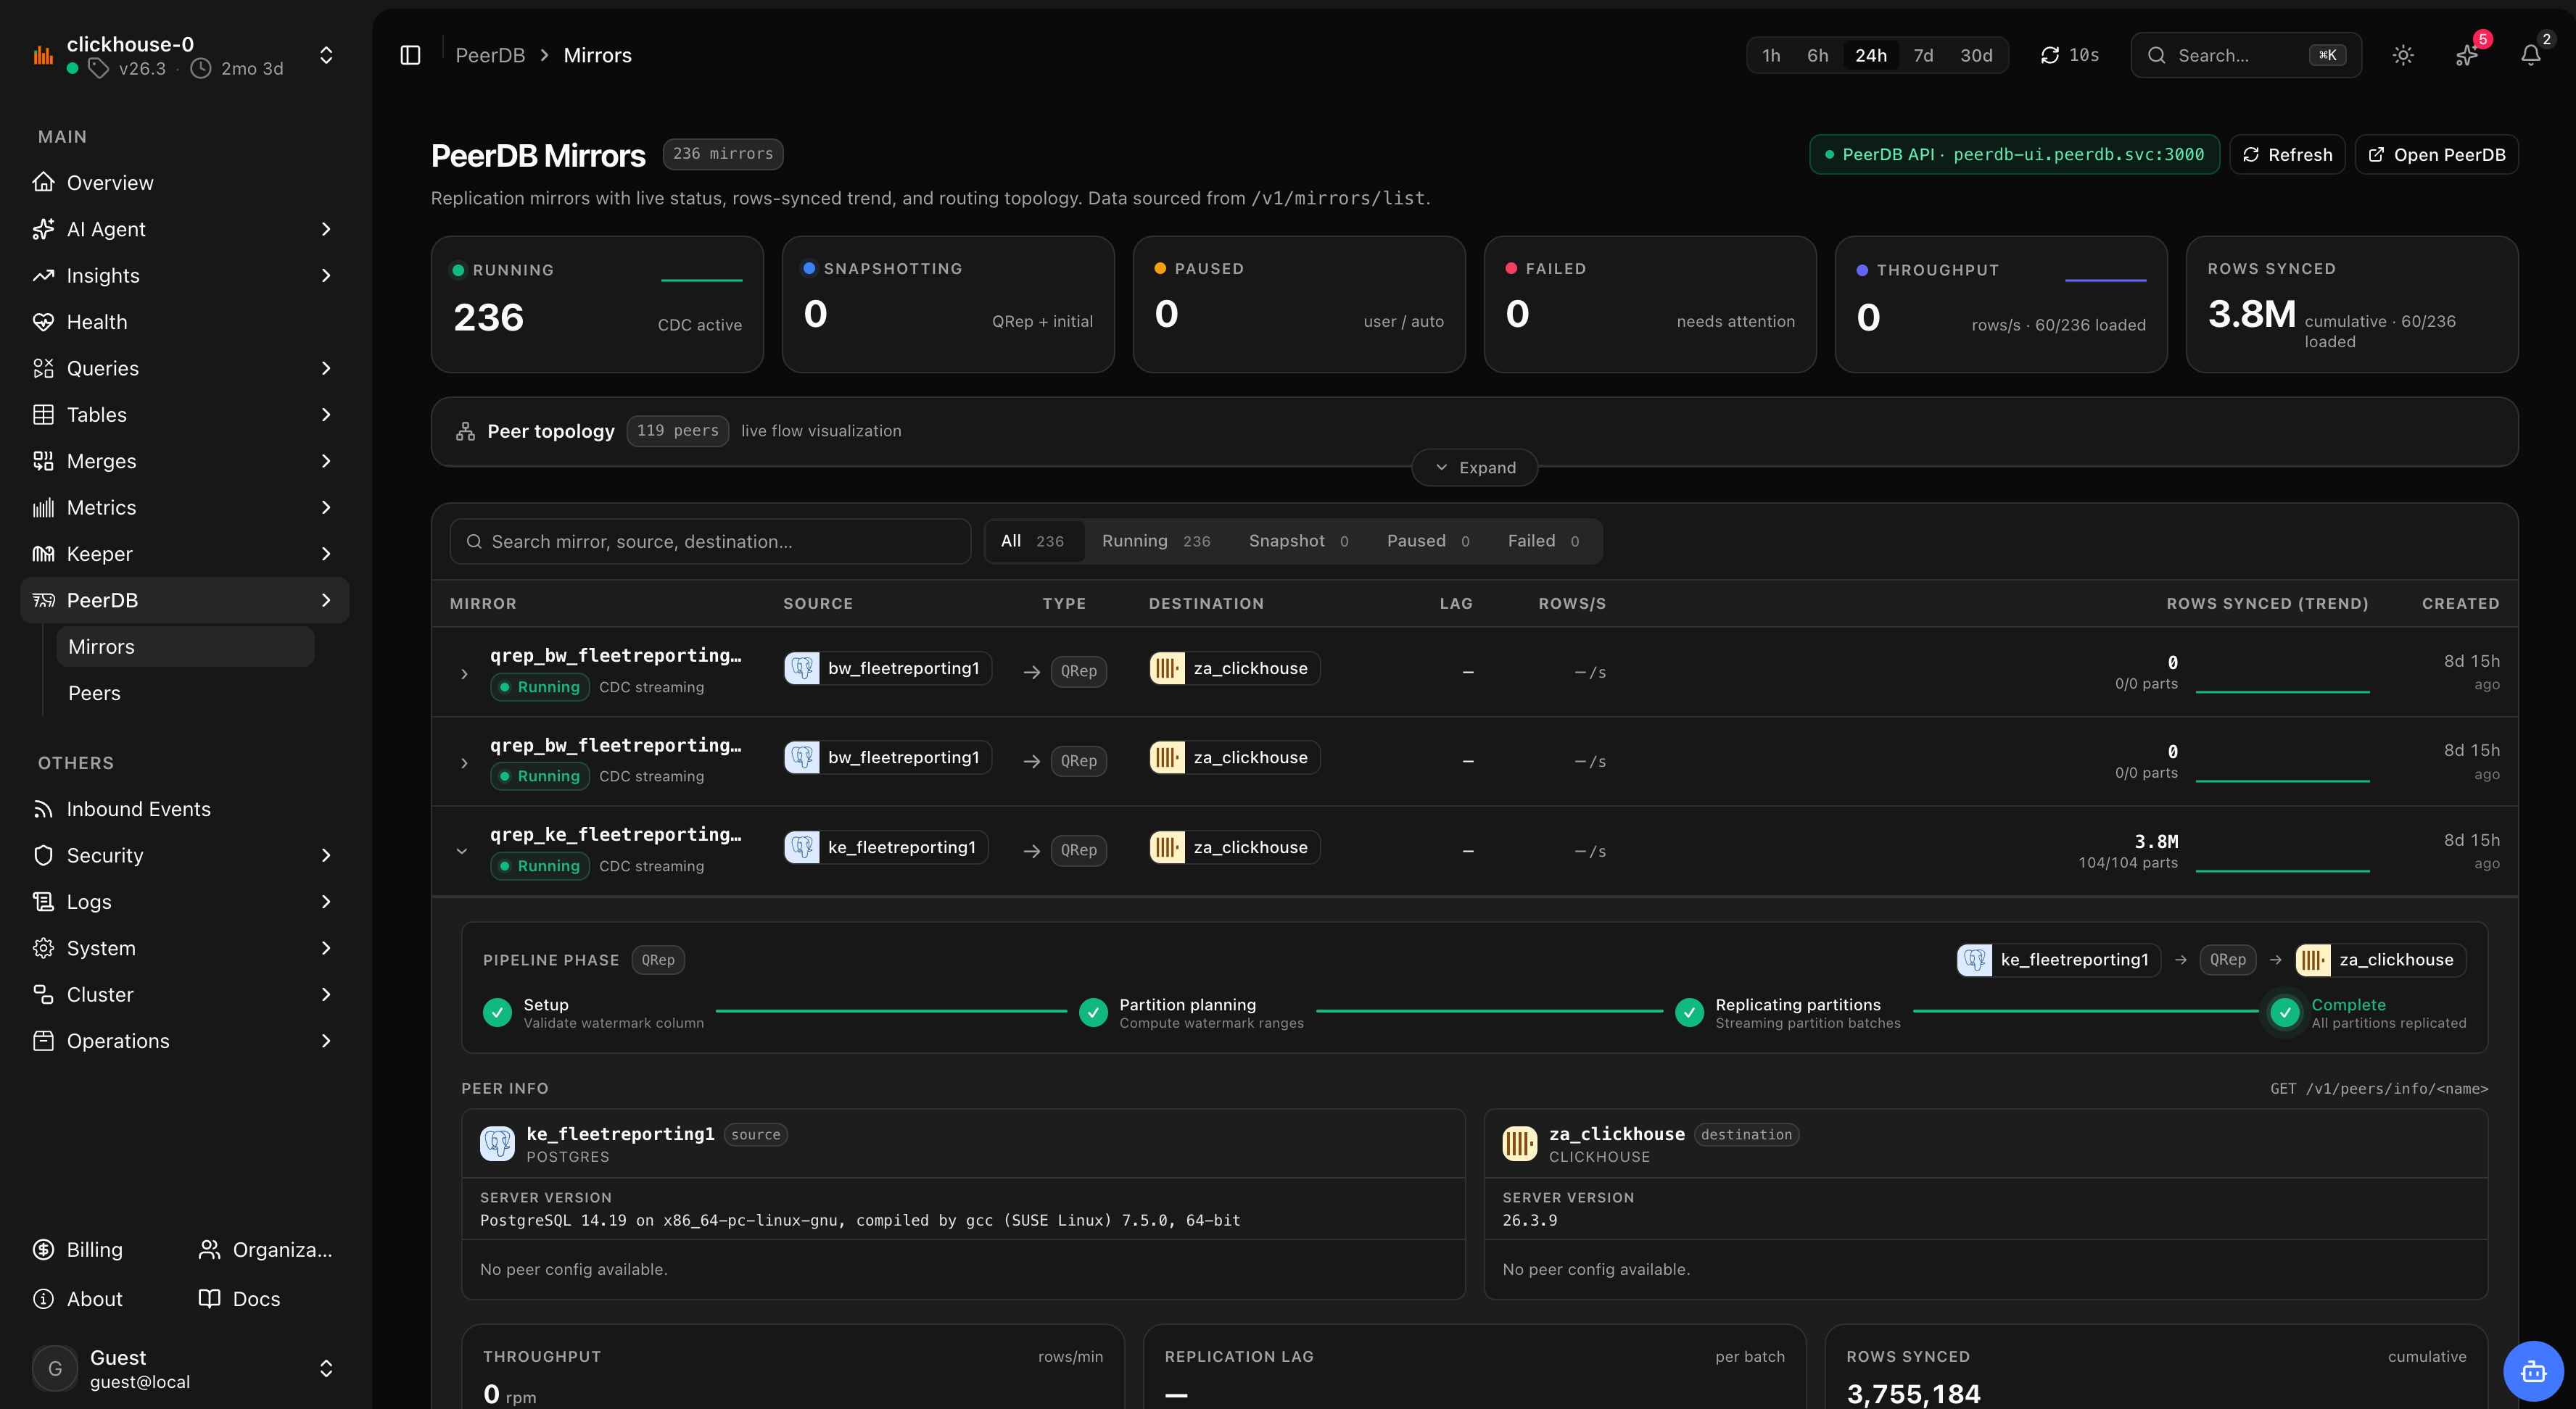Select the 30d time range
This screenshot has height=1409, width=2576.
1976,55
